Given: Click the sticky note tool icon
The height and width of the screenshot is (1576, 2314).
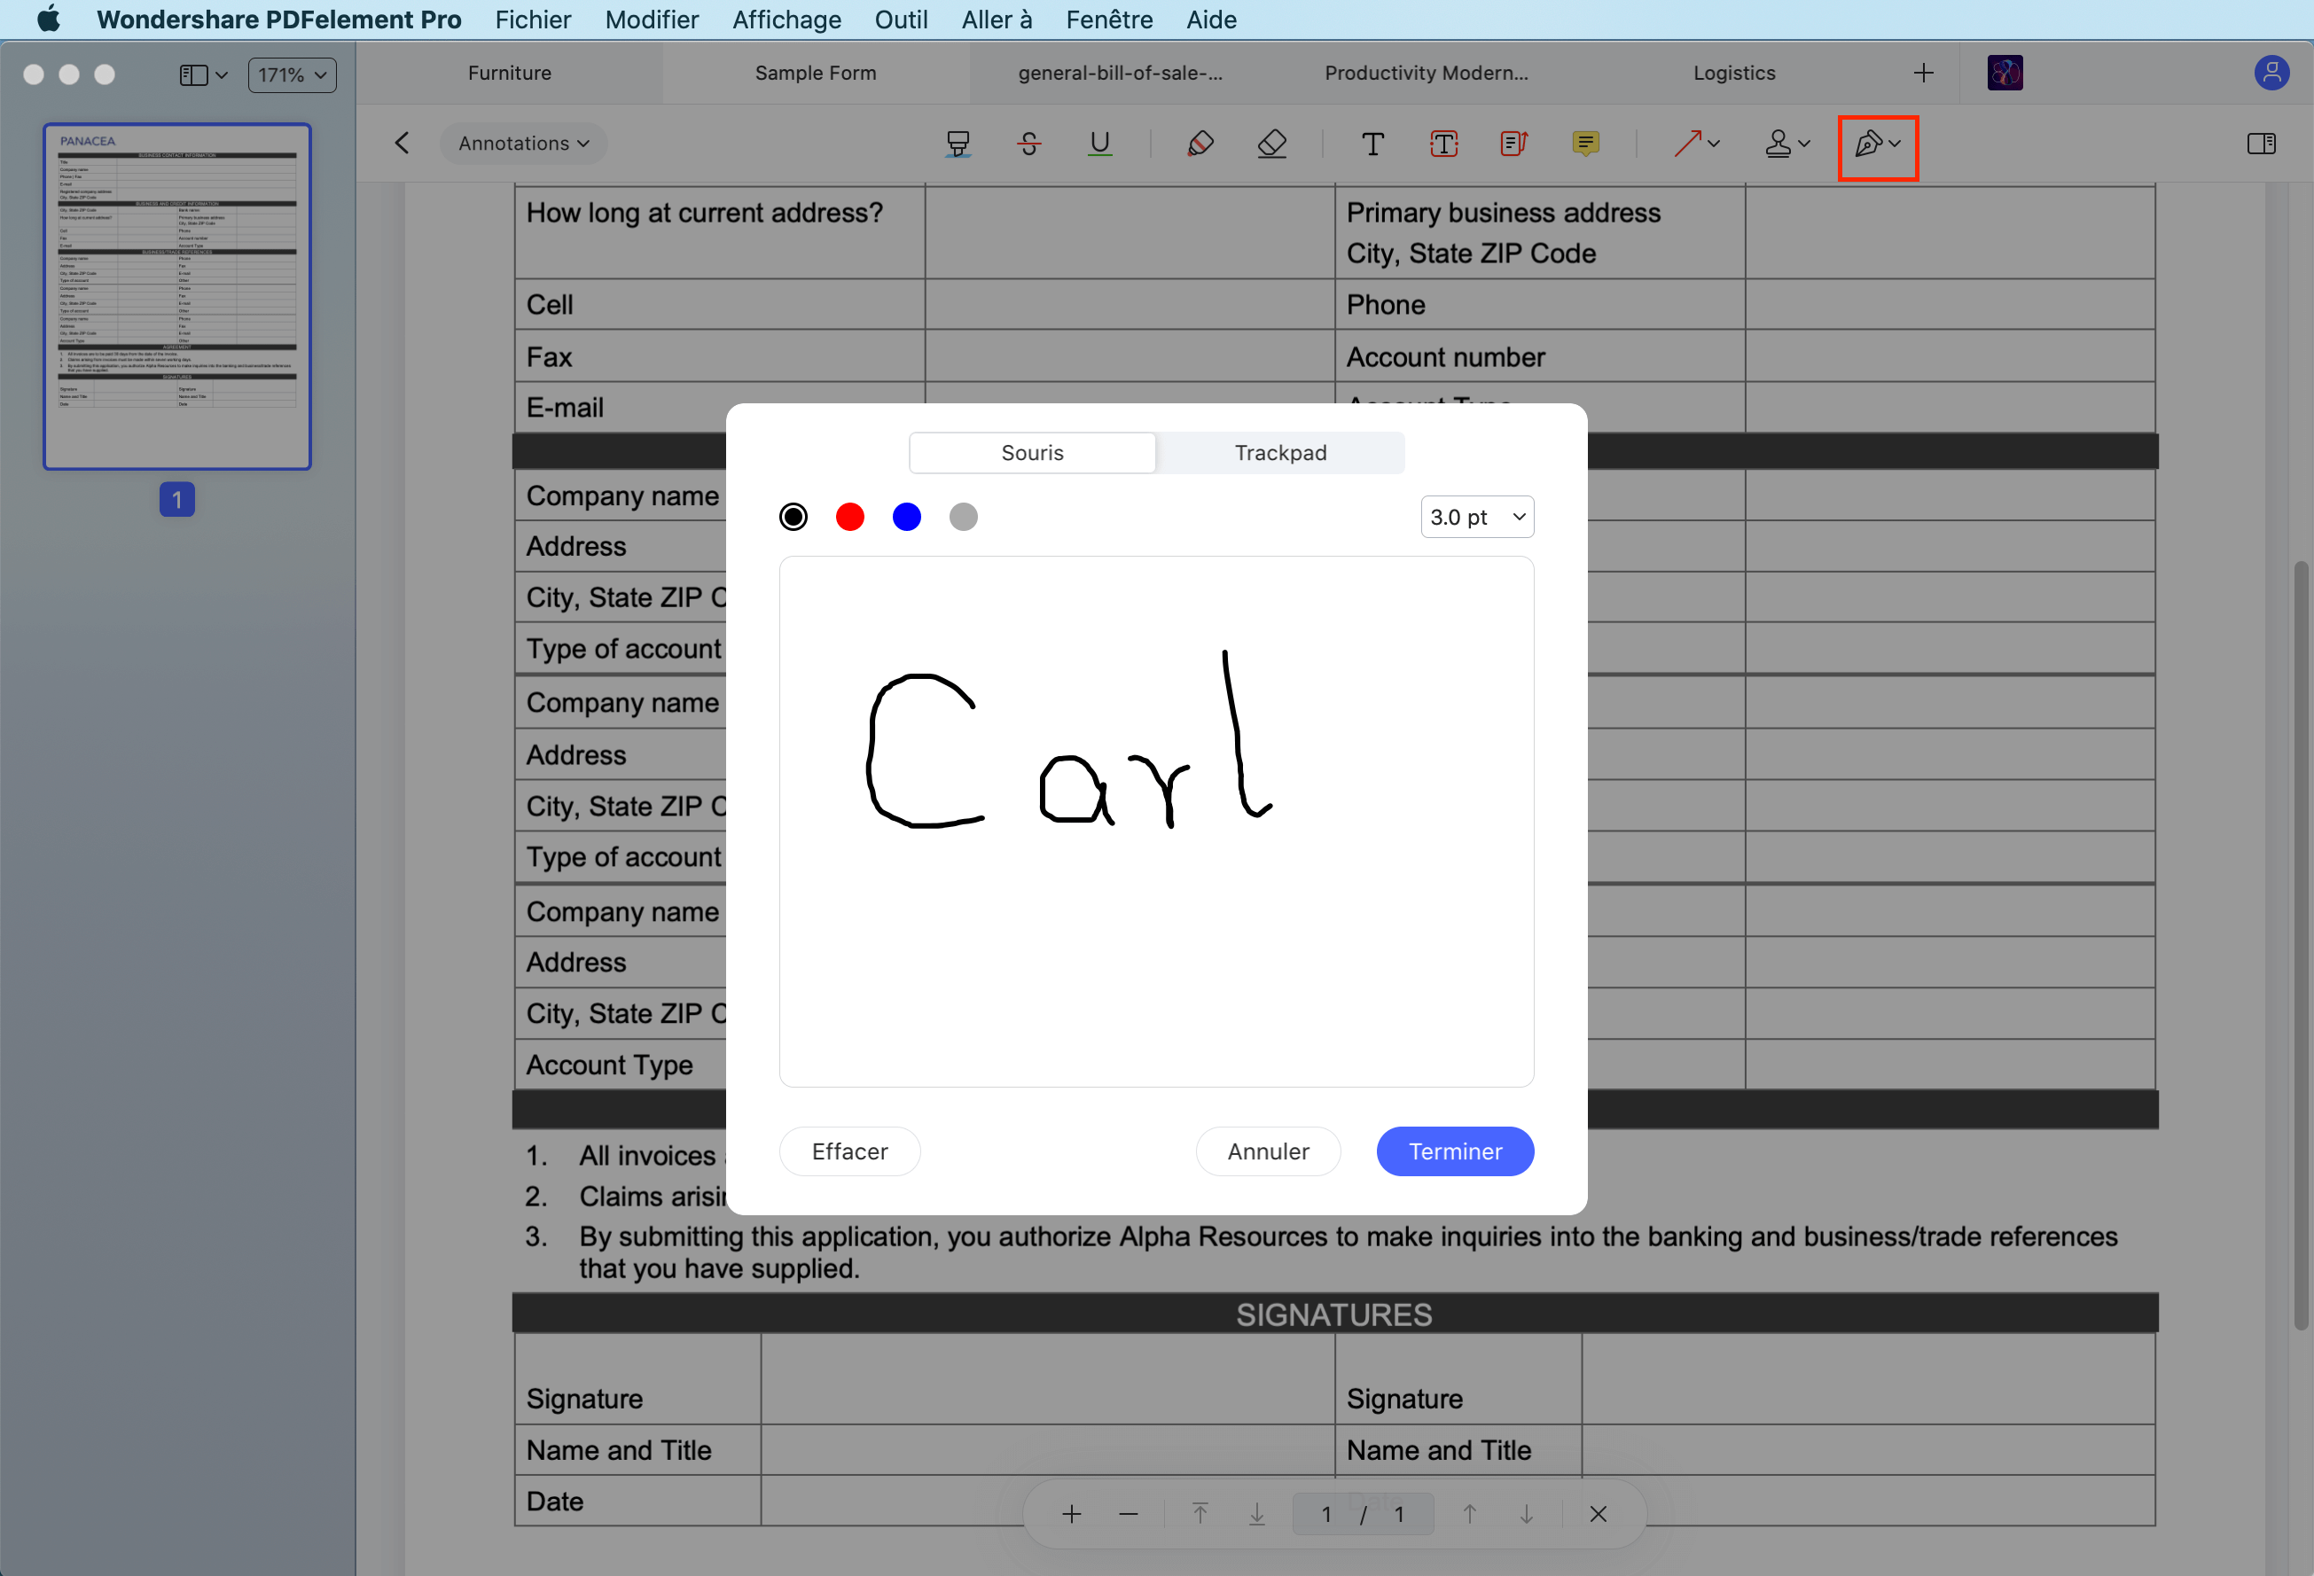Looking at the screenshot, I should point(1584,141).
